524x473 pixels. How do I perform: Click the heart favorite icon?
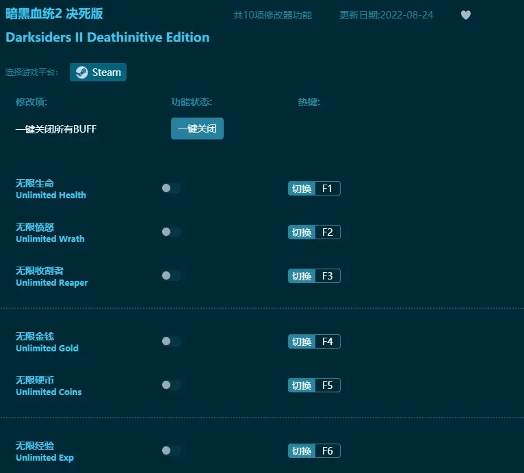tap(466, 15)
